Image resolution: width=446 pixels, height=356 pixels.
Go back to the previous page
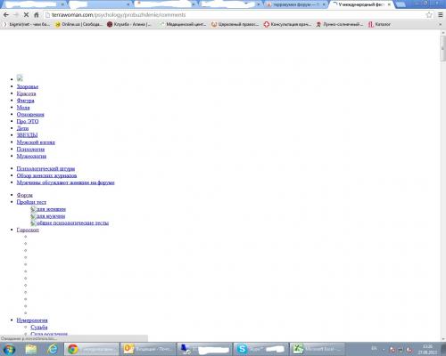6,14
